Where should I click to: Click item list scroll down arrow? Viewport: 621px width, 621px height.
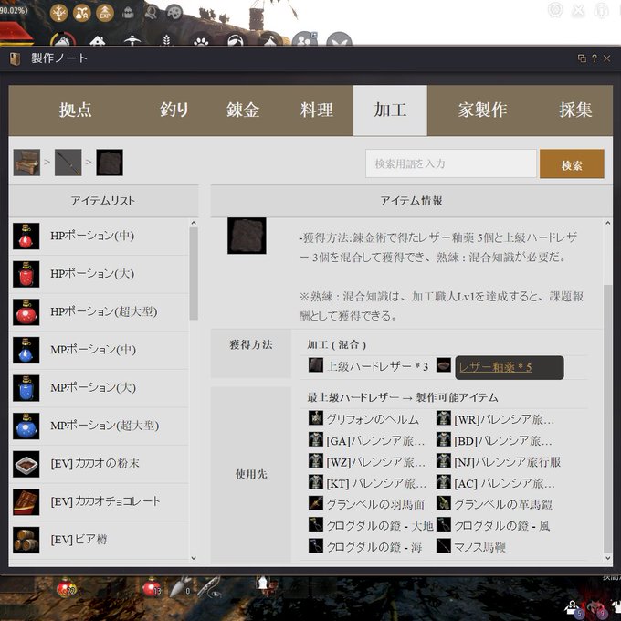pyautogui.click(x=194, y=558)
